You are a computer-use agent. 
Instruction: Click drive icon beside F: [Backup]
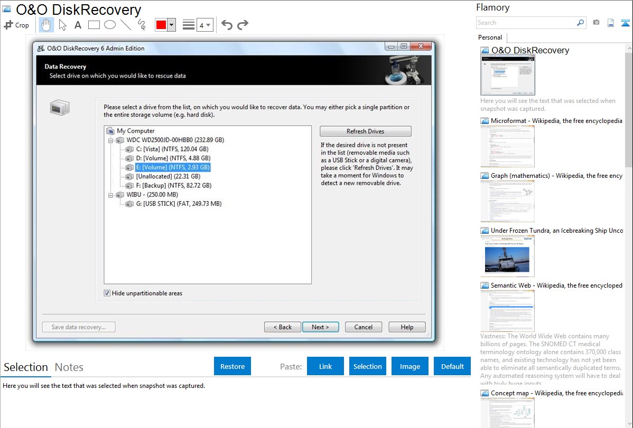(x=129, y=186)
